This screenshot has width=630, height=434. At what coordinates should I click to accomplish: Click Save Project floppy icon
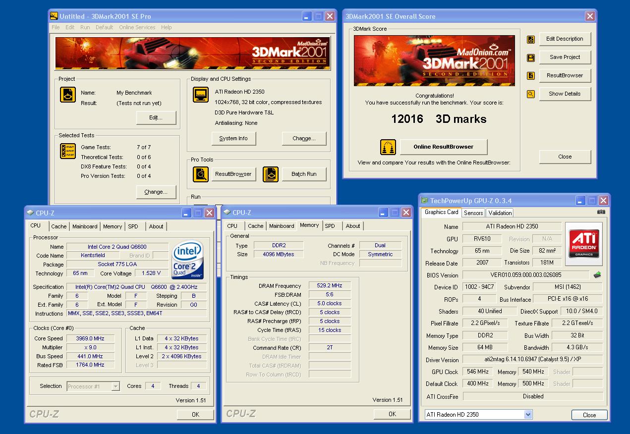coord(531,58)
